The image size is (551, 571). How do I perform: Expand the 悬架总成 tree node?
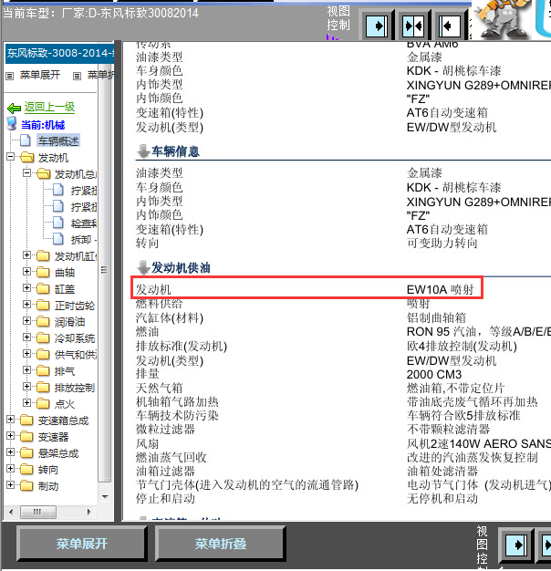[11, 452]
